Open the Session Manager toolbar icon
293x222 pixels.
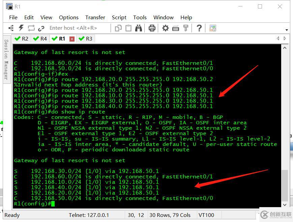pyautogui.click(x=11, y=28)
